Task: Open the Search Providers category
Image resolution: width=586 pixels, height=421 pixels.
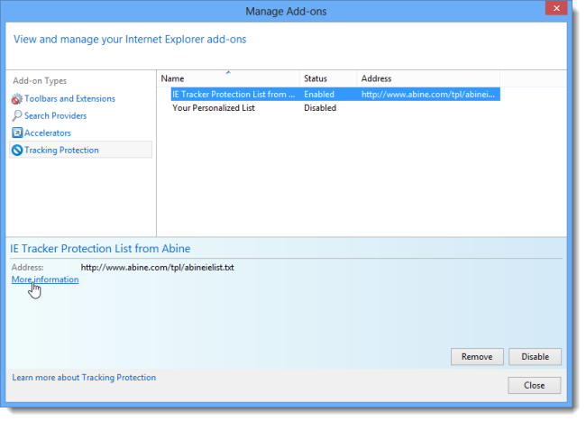Action: 55,115
